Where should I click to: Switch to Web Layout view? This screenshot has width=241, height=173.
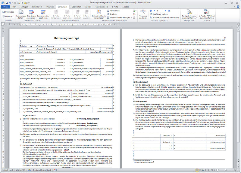click(x=203, y=170)
